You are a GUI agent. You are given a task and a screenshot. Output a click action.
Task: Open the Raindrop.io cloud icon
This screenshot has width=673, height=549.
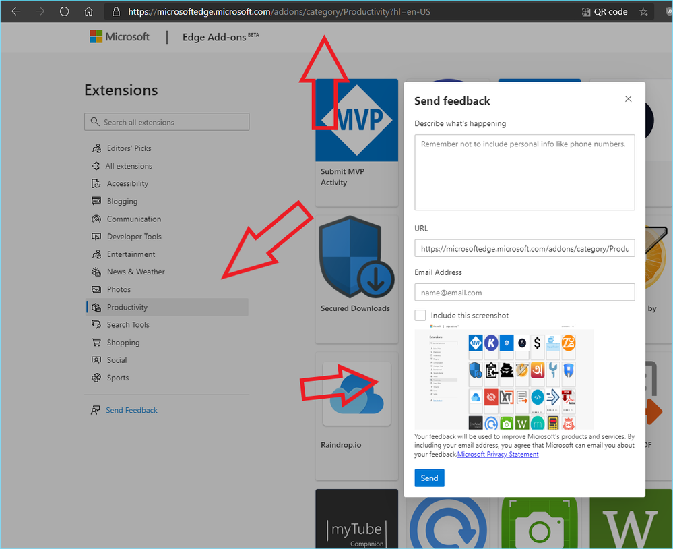click(356, 393)
